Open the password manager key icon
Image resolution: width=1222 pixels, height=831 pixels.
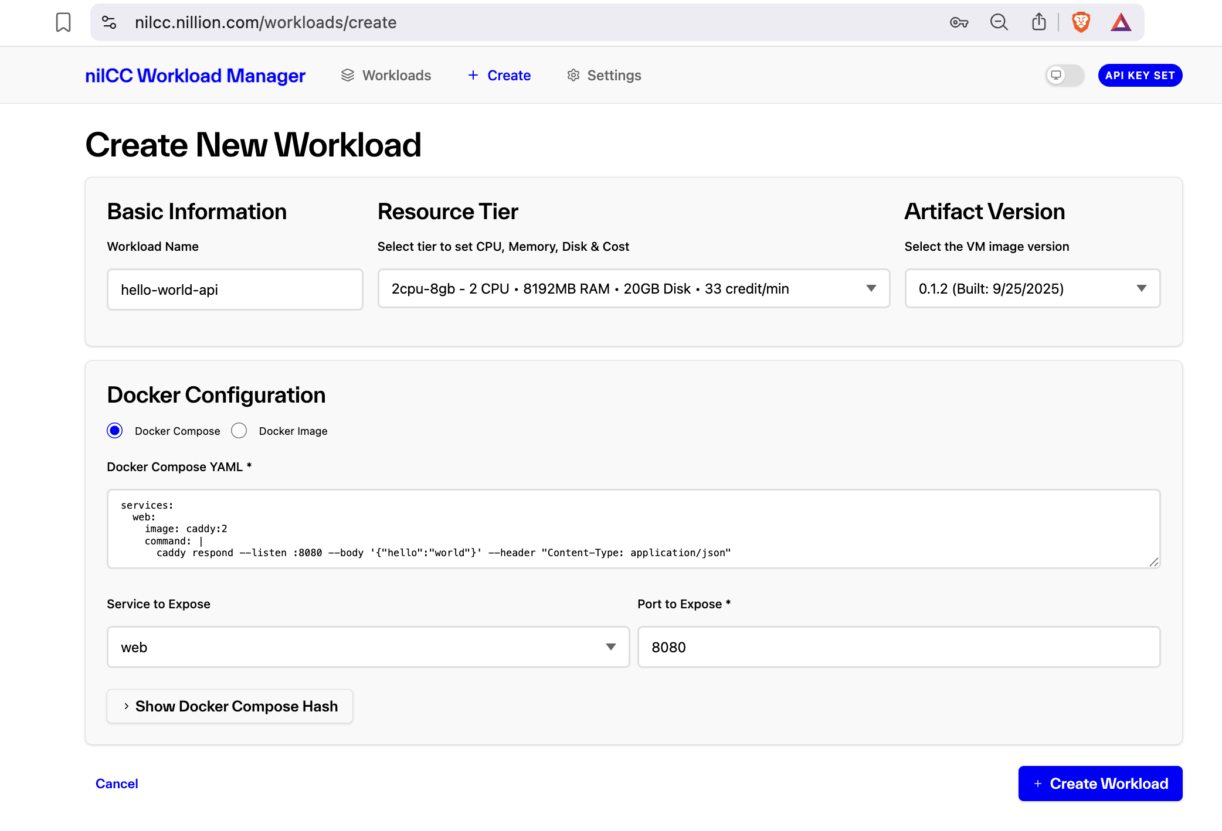pos(959,22)
